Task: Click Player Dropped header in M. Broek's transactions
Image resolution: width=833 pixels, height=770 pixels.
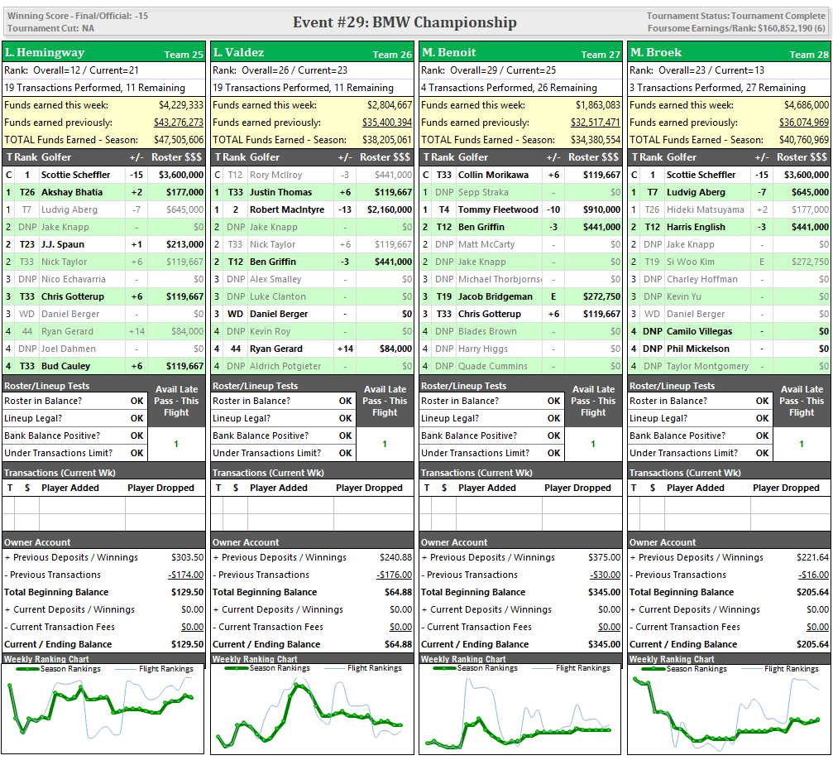Action: pyautogui.click(x=786, y=488)
